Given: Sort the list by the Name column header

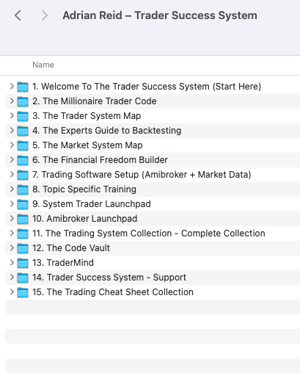Looking at the screenshot, I should pos(43,65).
